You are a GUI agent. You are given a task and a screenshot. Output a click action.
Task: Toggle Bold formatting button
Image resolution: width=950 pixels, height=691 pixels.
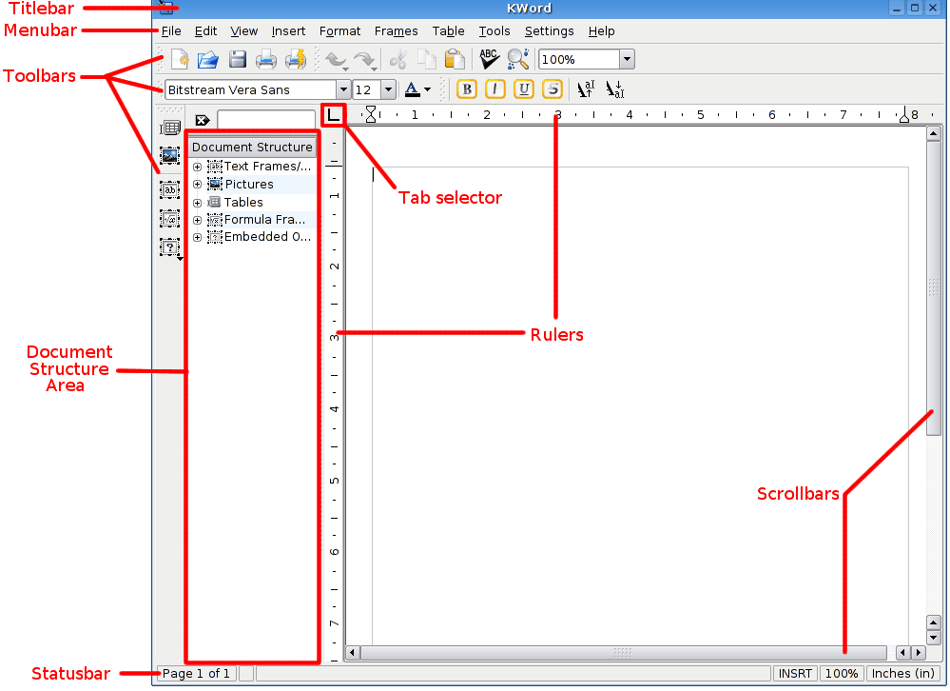click(x=467, y=89)
